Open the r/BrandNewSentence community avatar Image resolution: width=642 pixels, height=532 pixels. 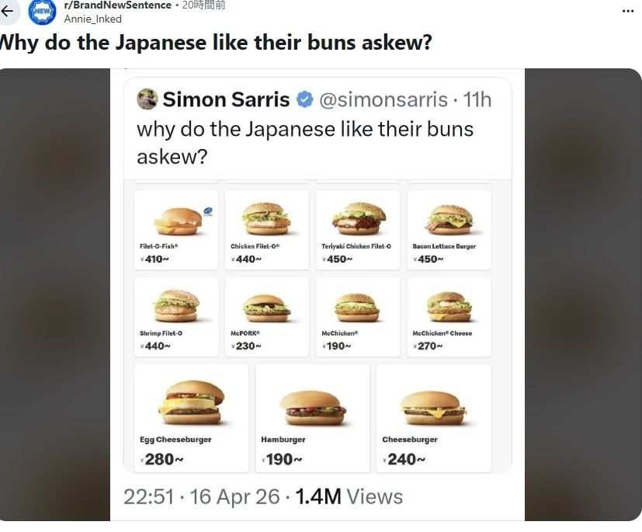pyautogui.click(x=42, y=12)
